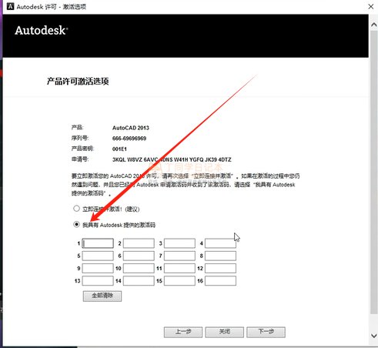Screen dimensions: 378x348
Task: Click activation code field 13
Action: pyautogui.click(x=98, y=281)
